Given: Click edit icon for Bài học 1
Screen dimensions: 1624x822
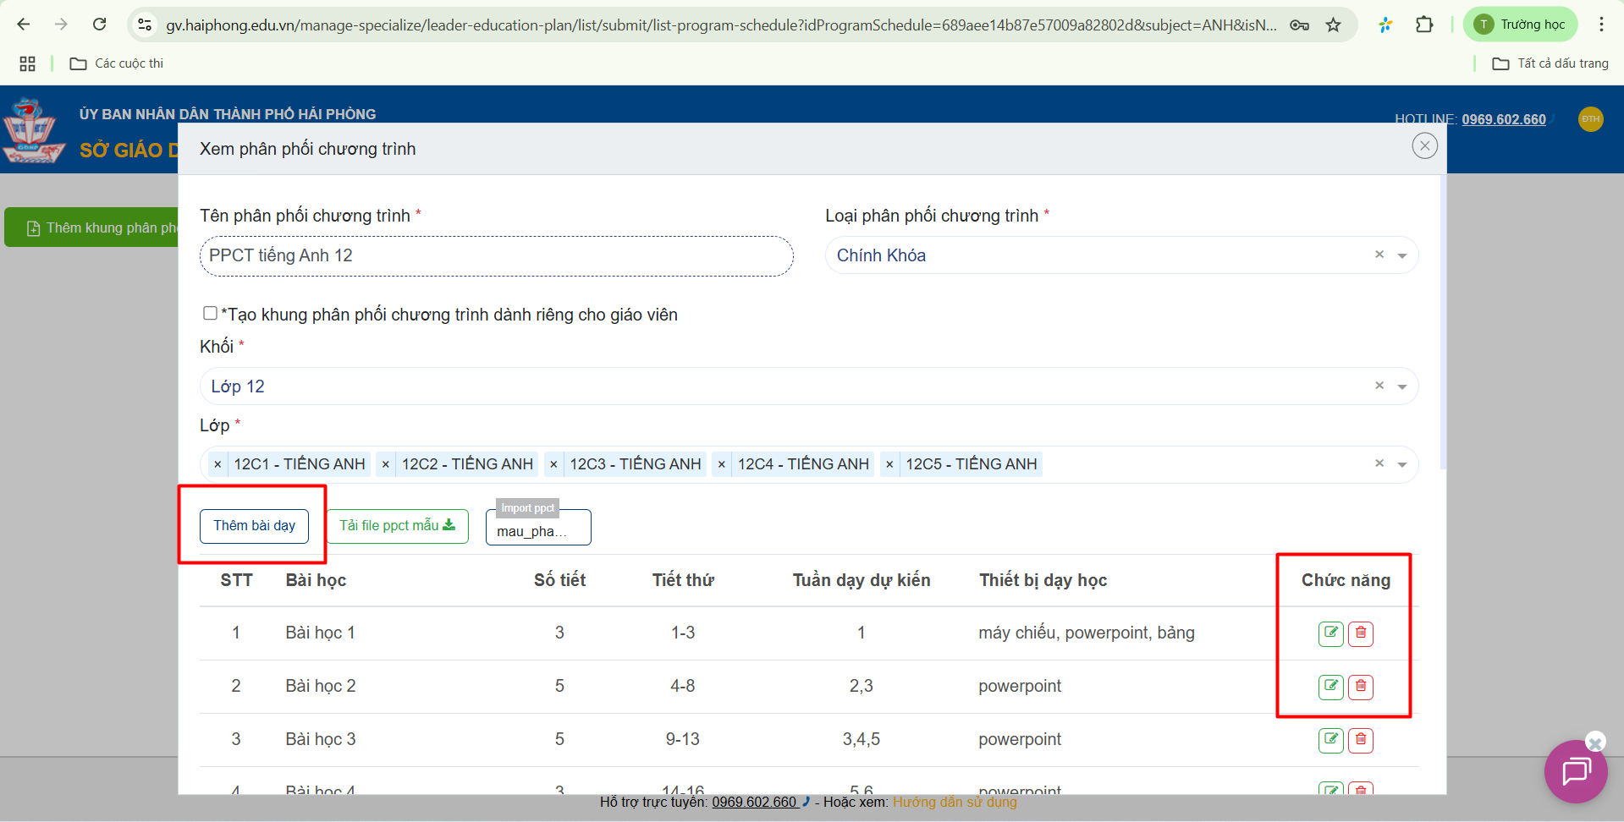Looking at the screenshot, I should pos(1330,633).
